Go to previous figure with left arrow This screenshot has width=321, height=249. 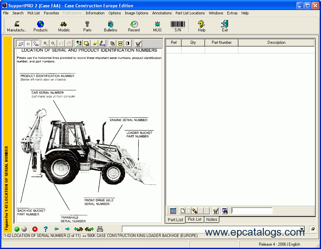click(57, 229)
